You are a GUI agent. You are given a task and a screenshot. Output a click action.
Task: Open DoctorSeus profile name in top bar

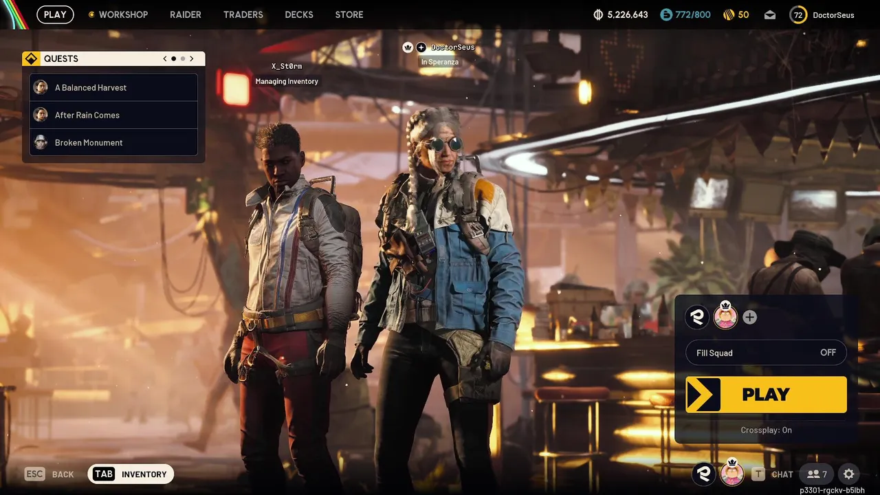pyautogui.click(x=833, y=14)
